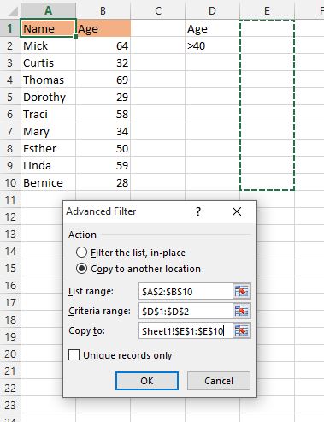
Task: Click inside the List range field
Action: click(x=186, y=291)
